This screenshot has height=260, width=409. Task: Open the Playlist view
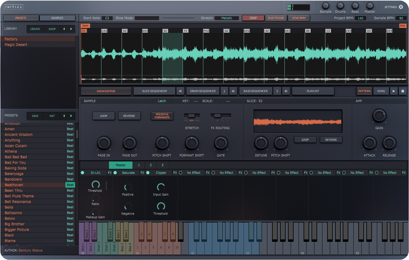[313, 91]
